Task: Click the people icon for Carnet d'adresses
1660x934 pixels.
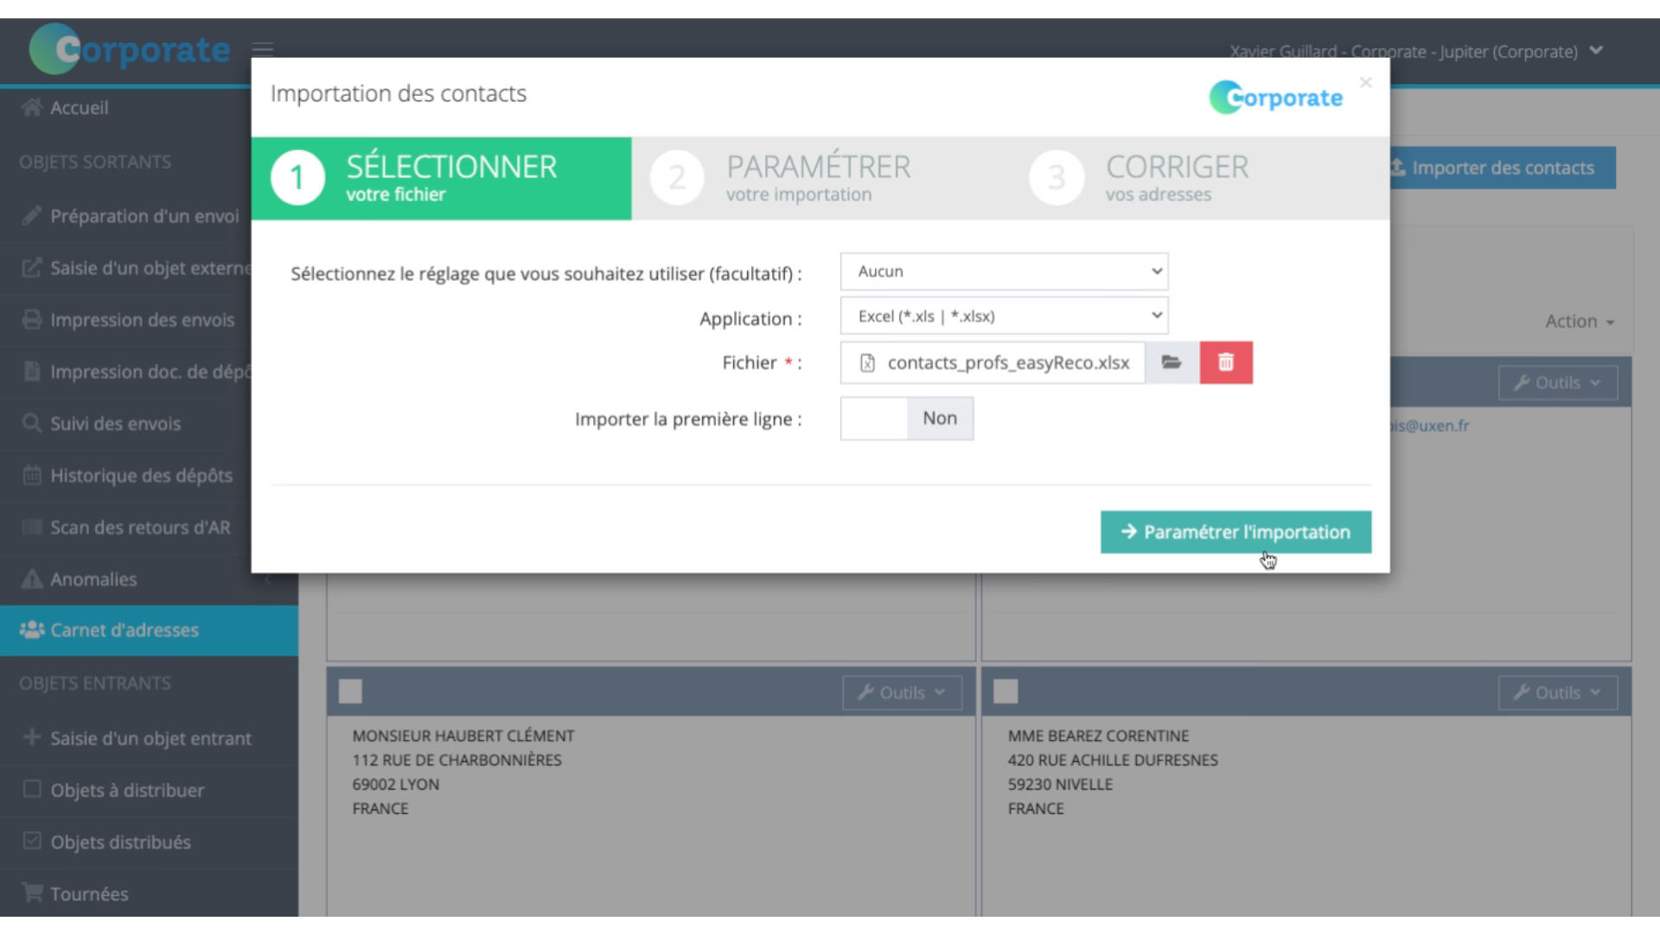Action: [32, 630]
